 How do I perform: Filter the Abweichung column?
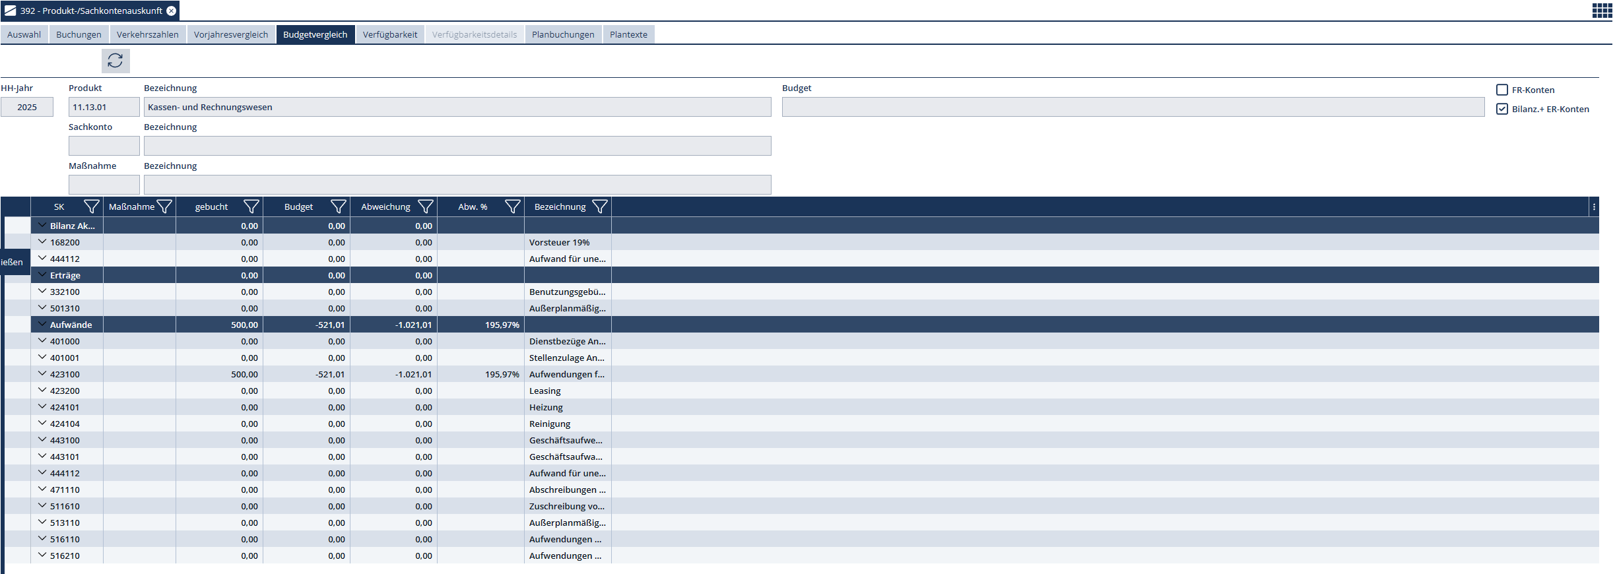click(426, 207)
